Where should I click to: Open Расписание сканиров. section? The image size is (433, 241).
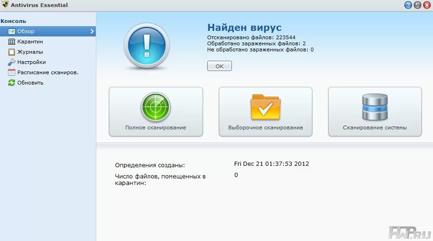48,72
